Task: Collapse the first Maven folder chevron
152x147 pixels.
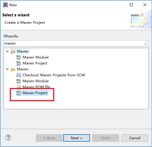Action: point(7,51)
